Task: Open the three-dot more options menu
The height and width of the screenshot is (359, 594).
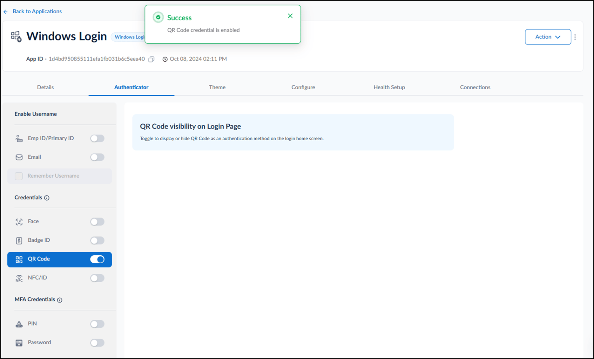Action: point(575,37)
